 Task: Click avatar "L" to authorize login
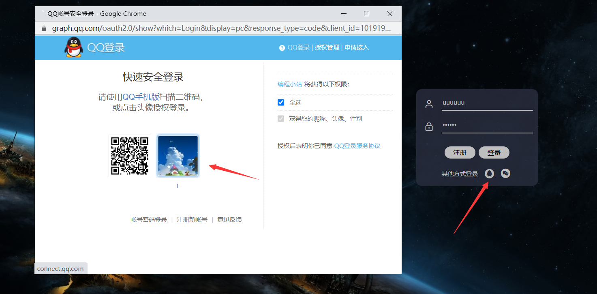[x=178, y=156]
